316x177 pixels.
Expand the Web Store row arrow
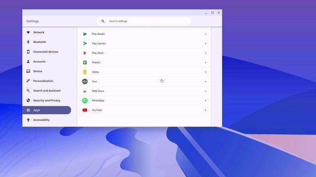click(205, 91)
